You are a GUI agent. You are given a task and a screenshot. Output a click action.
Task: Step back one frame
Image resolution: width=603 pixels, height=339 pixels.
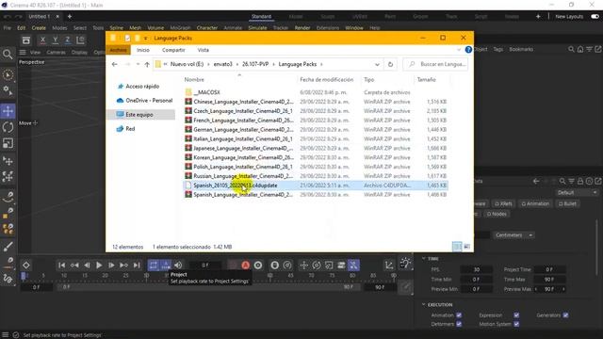click(x=87, y=266)
